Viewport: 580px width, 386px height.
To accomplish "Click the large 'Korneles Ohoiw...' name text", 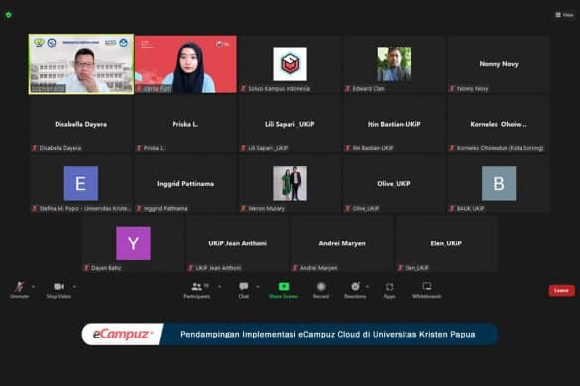I will click(499, 124).
